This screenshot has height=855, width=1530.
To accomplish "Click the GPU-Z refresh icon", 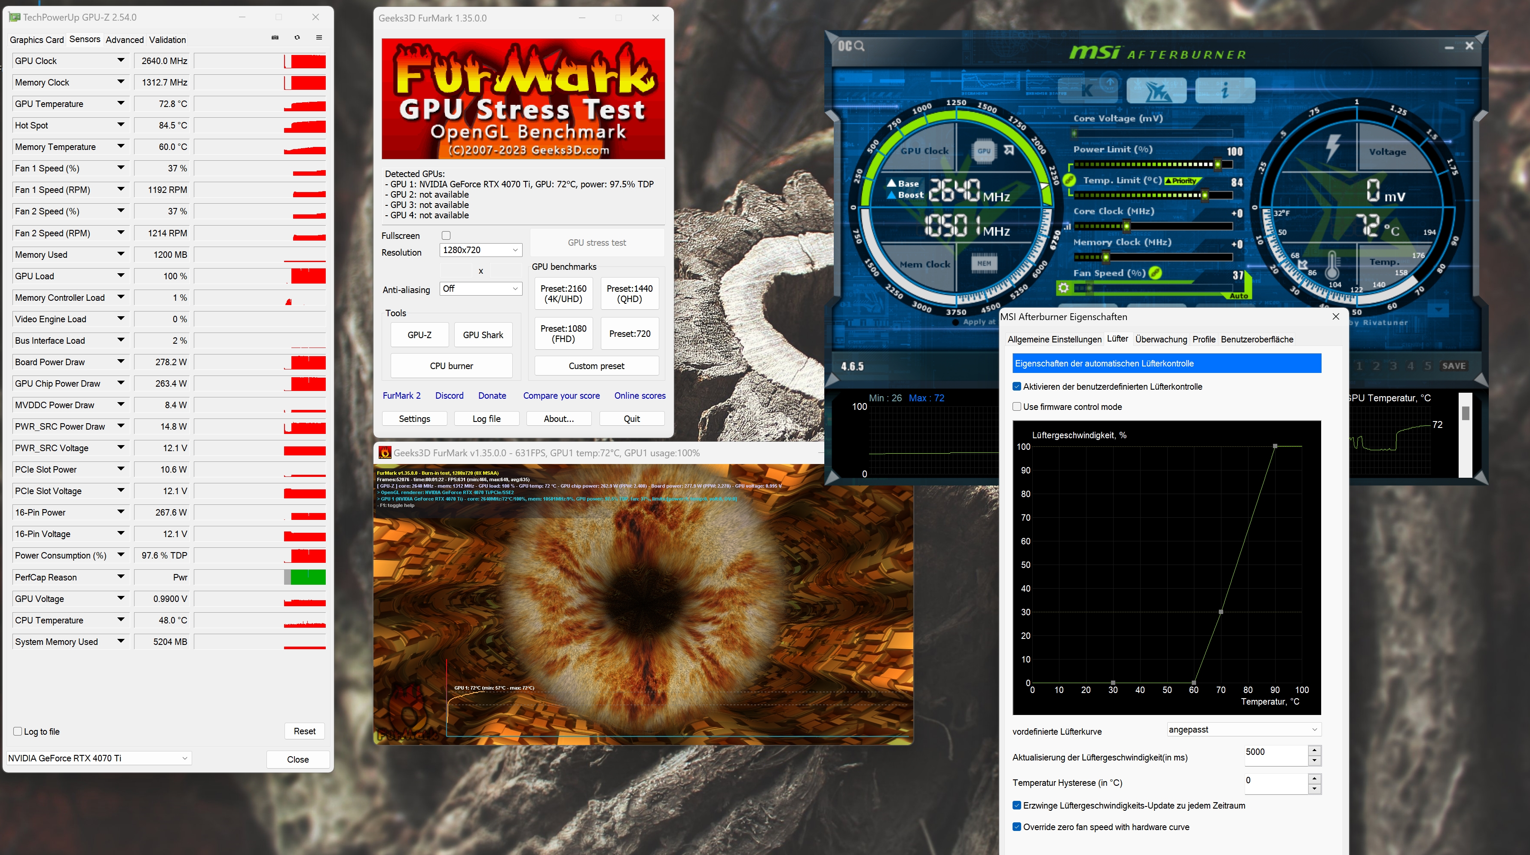I will pyautogui.click(x=297, y=38).
